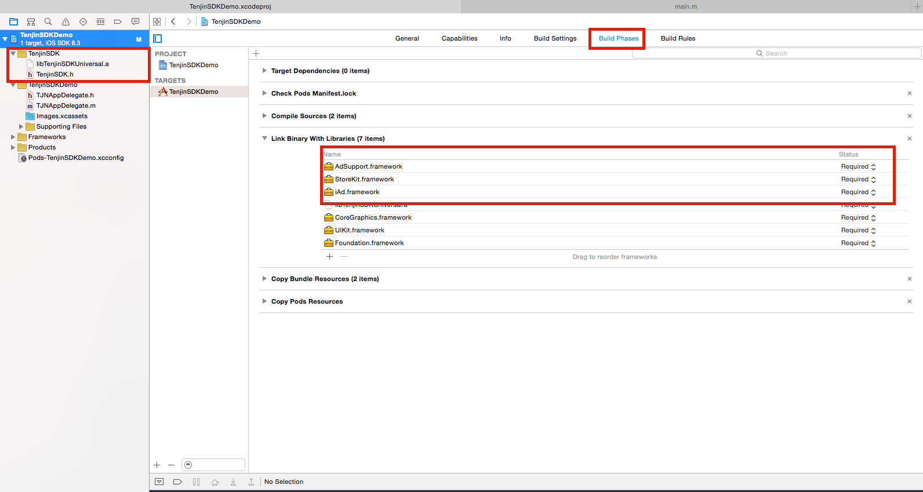Expand Copy Bundle Resources section
923x492 pixels.
point(264,279)
